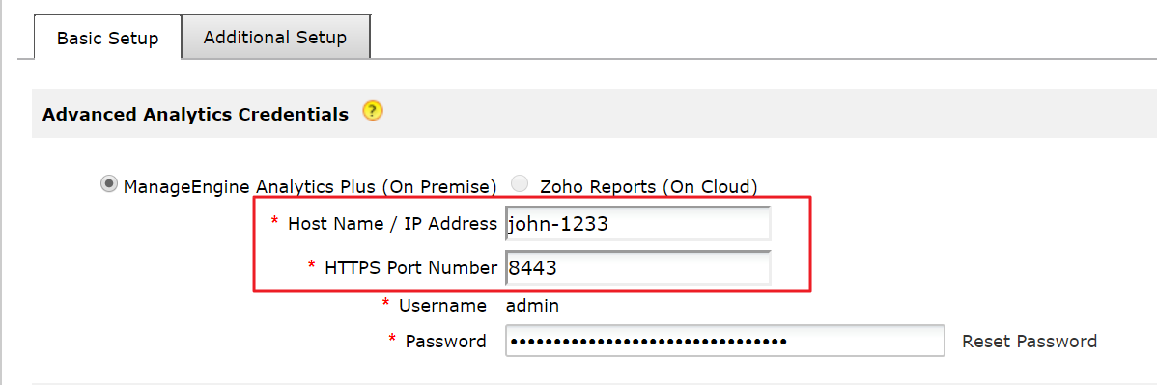Click the HTTPS Port Number label
Image resolution: width=1157 pixels, height=385 pixels.
pyautogui.click(x=411, y=268)
